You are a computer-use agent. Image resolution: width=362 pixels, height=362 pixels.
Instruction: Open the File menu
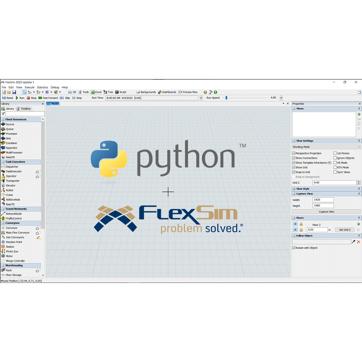click(x=4, y=87)
